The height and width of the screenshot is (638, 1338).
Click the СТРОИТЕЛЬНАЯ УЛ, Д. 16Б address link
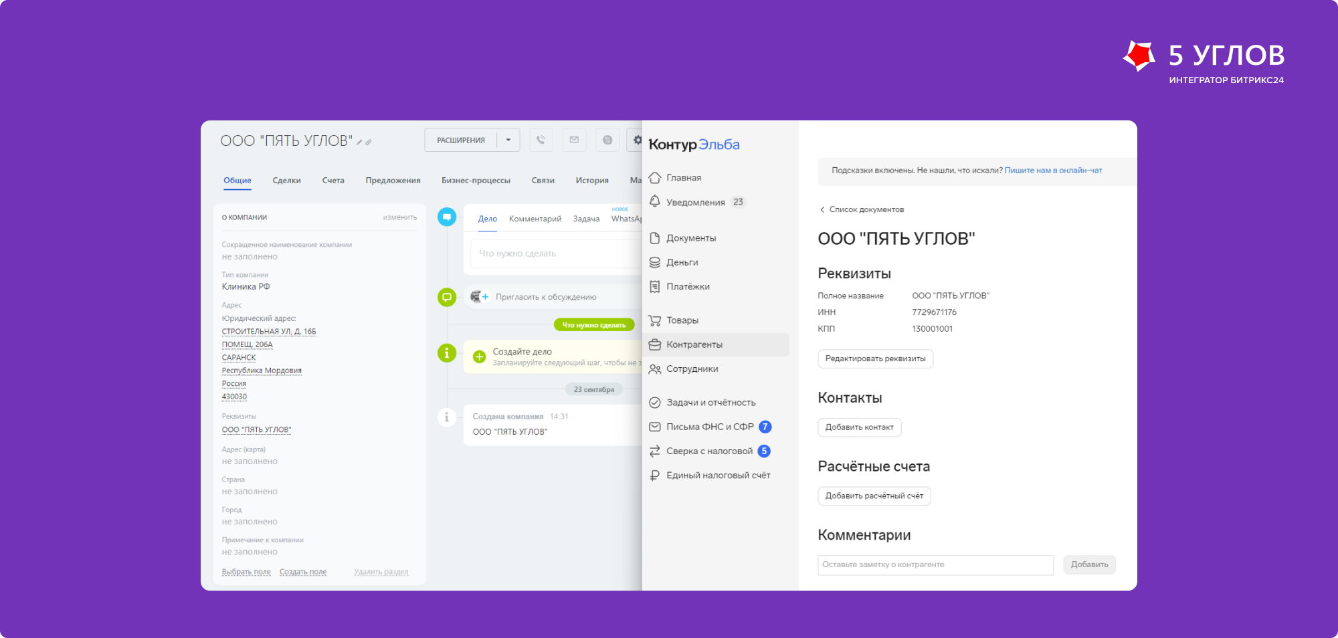[269, 332]
